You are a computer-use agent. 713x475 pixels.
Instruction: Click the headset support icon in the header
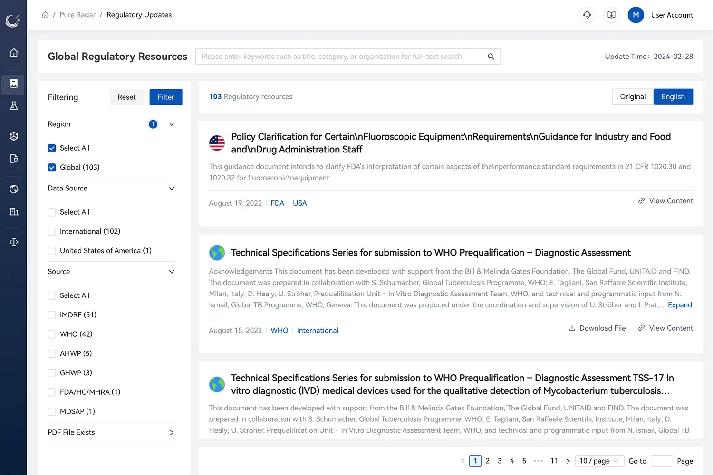coord(587,15)
